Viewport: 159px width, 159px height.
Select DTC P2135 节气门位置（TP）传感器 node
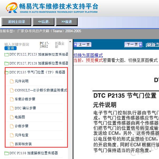(x=37, y=72)
